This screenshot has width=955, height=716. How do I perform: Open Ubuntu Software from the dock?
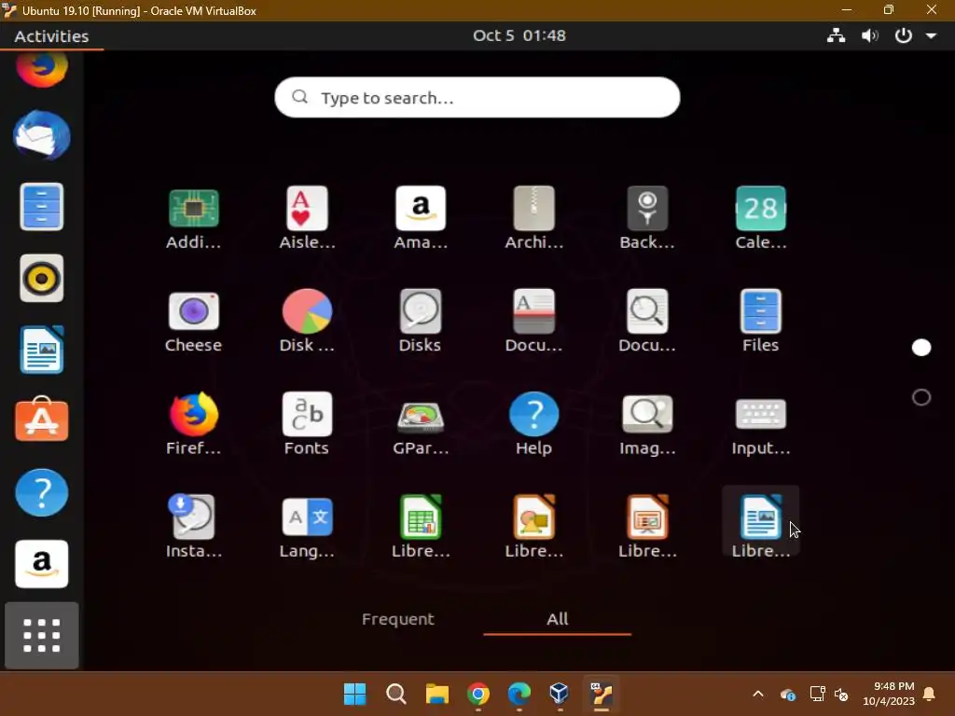[x=41, y=420]
